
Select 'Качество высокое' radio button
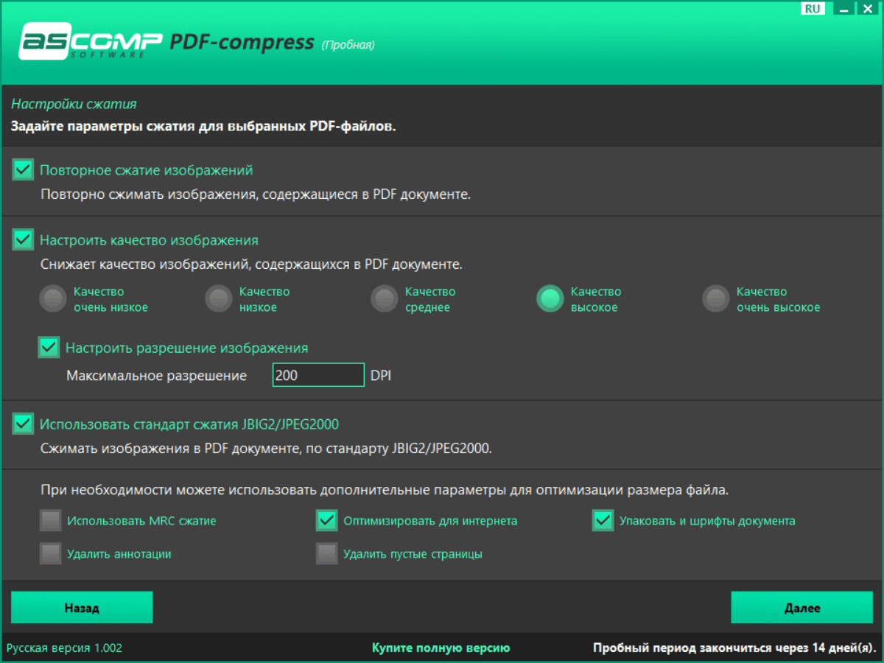(x=550, y=299)
